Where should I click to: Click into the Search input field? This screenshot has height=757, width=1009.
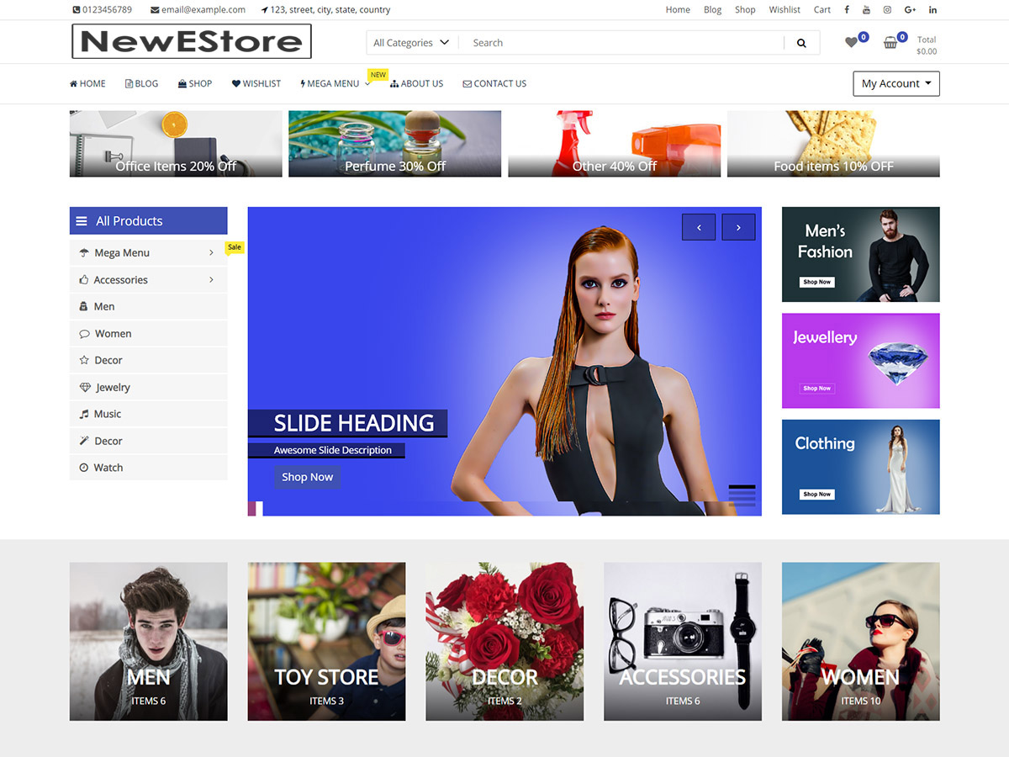pyautogui.click(x=622, y=43)
